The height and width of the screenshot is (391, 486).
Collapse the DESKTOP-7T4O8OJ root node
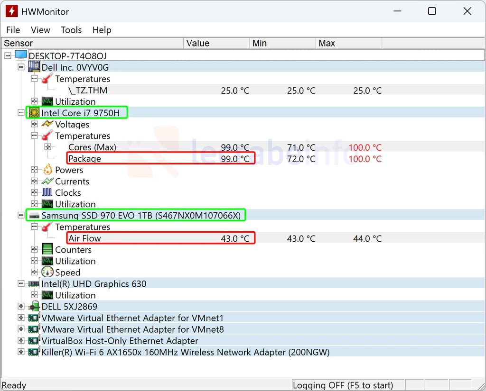[8, 56]
